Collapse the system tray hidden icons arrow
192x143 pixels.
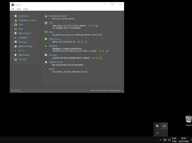pos(161,140)
